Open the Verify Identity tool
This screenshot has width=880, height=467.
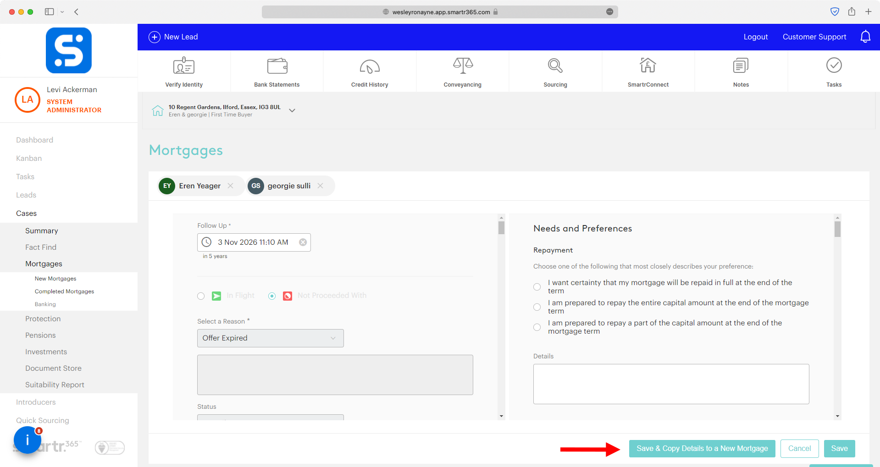coord(184,71)
